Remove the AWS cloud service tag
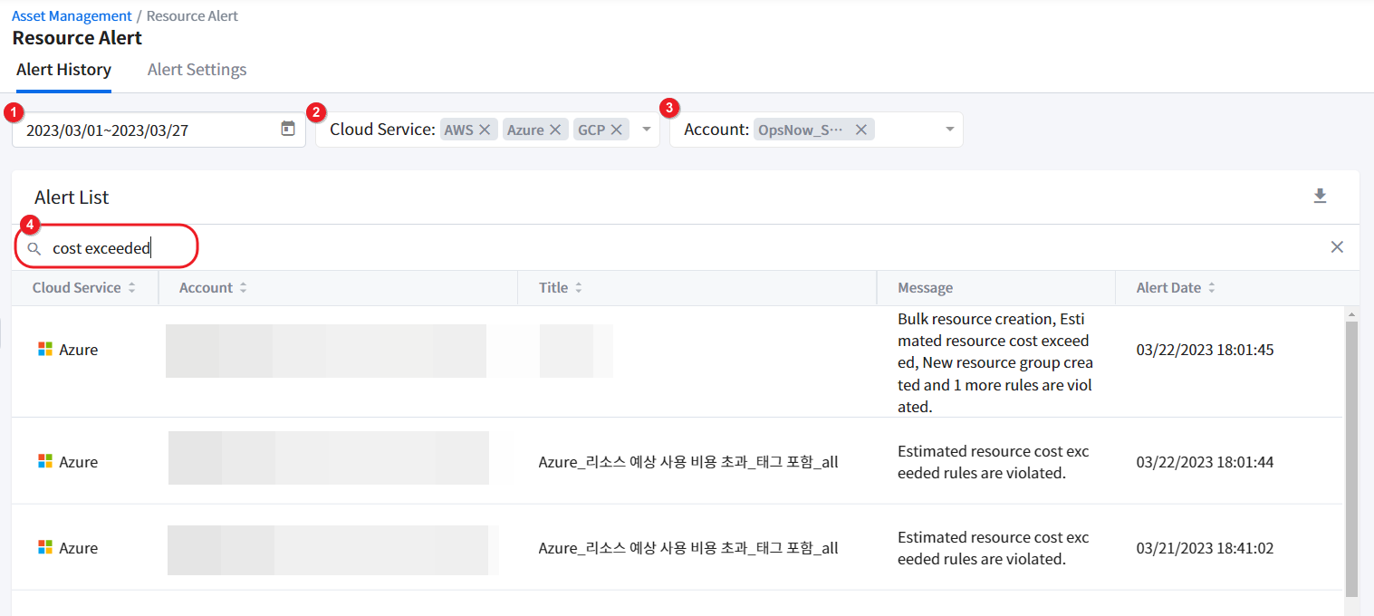Viewport: 1374px width, 616px height. click(x=485, y=130)
